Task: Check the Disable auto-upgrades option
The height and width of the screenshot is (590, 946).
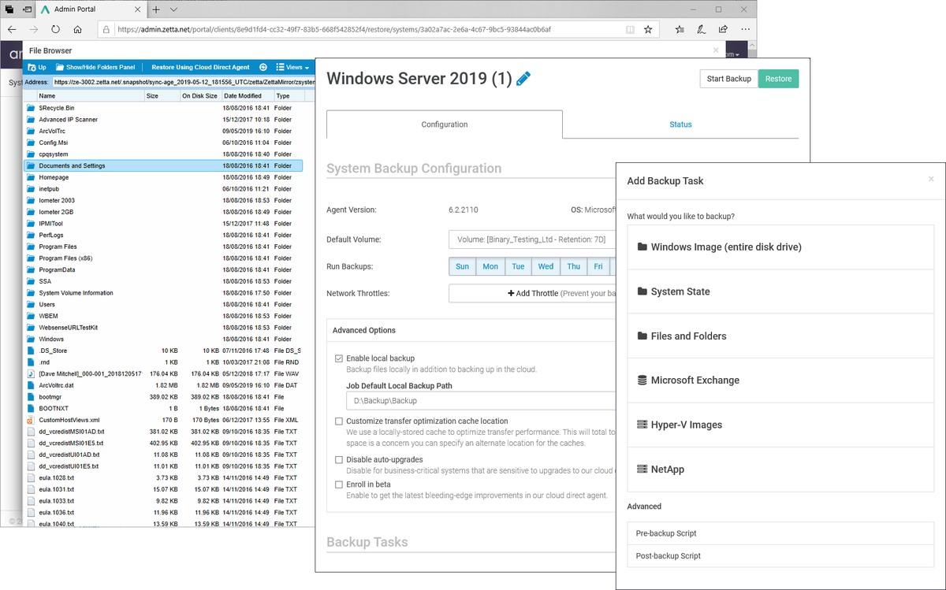Action: [x=338, y=460]
